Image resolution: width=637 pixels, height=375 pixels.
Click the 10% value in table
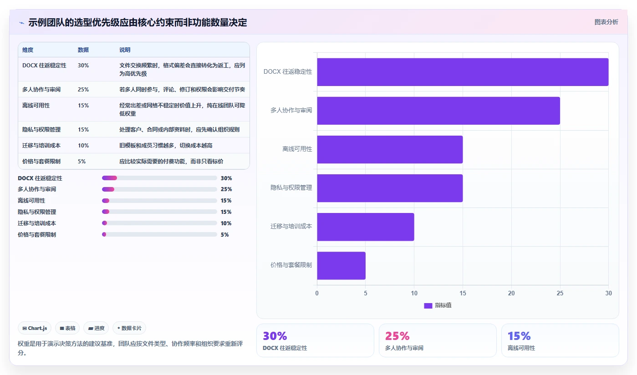83,145
